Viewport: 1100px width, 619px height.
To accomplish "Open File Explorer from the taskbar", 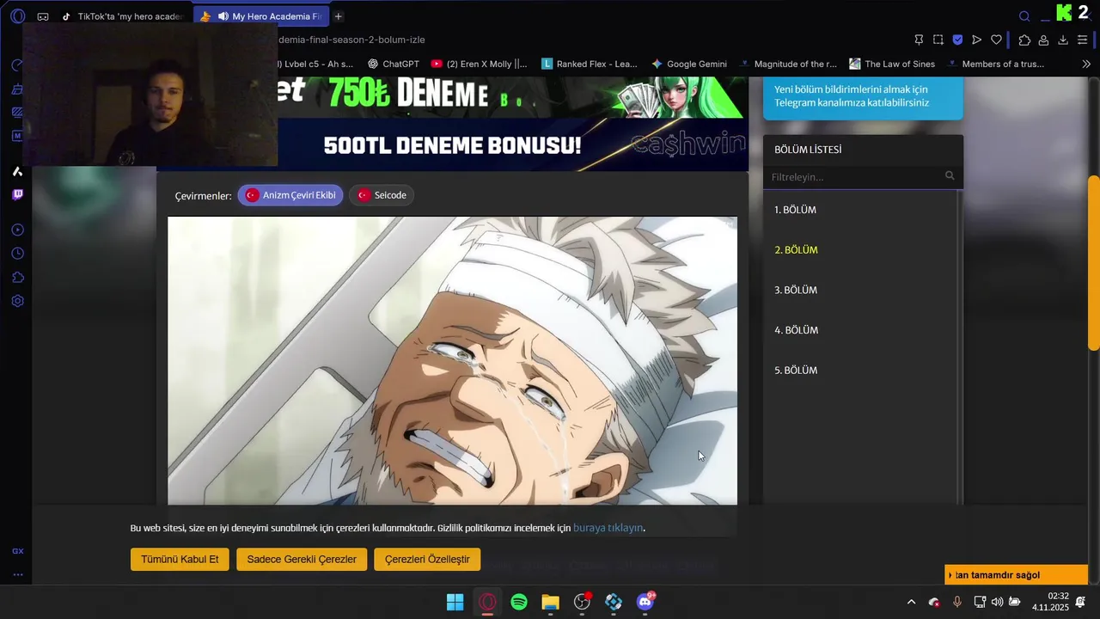I will pos(551,602).
